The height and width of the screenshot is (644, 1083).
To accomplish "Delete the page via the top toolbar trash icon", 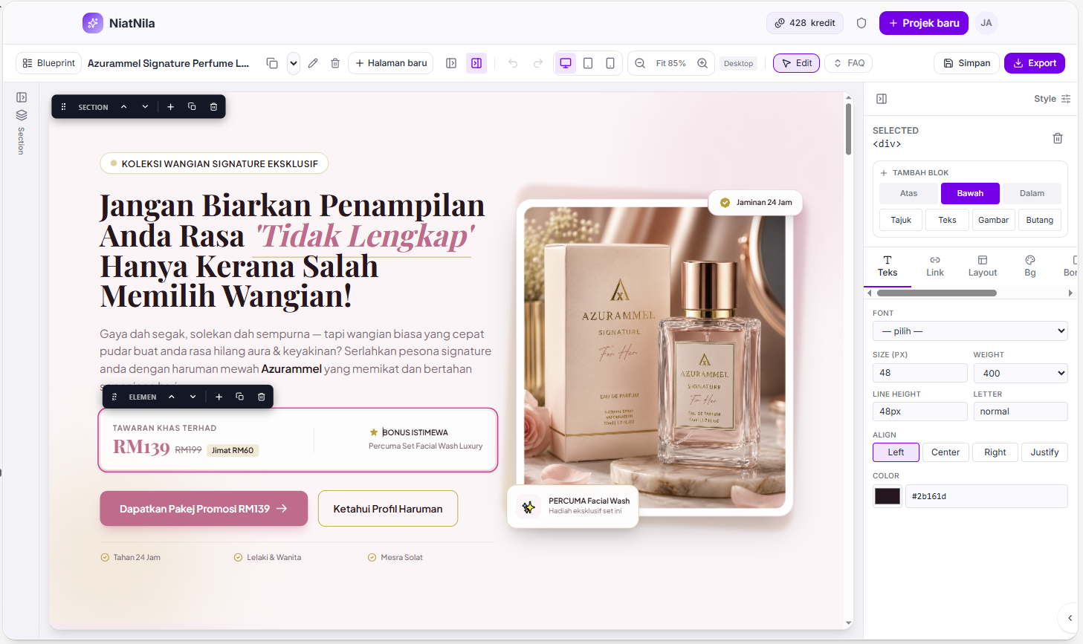I will [335, 63].
